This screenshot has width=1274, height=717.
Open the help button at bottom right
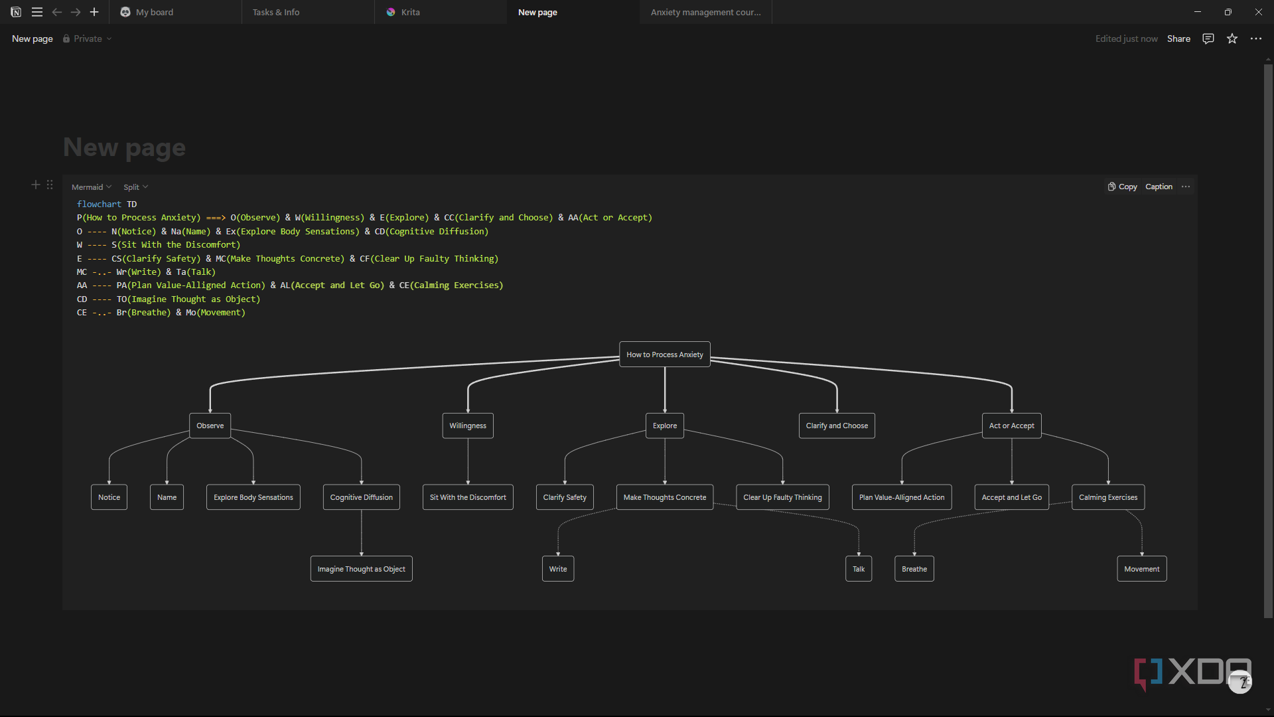pyautogui.click(x=1239, y=682)
